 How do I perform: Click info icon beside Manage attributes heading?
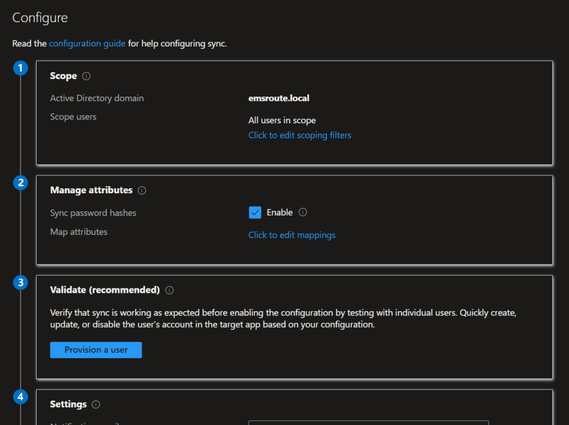click(142, 191)
